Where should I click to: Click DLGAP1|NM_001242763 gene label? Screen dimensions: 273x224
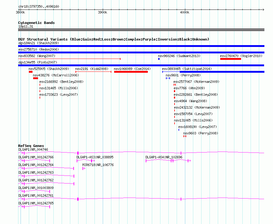point(36,172)
